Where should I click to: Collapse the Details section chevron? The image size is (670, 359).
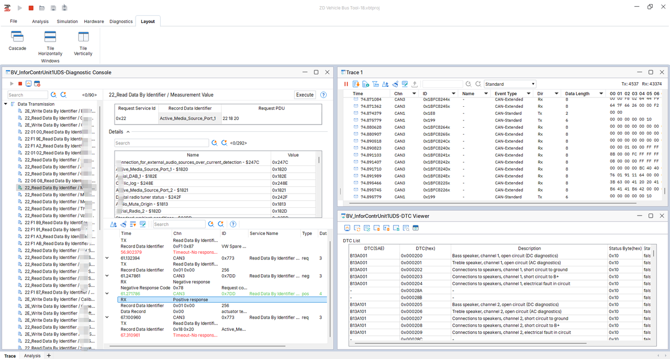coord(128,132)
